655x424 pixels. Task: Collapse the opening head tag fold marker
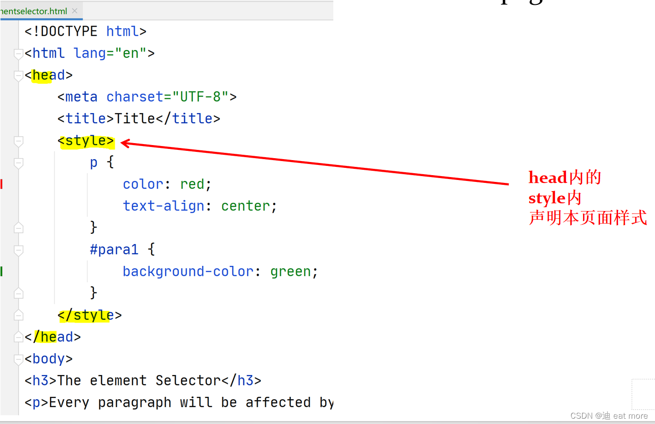pos(18,75)
